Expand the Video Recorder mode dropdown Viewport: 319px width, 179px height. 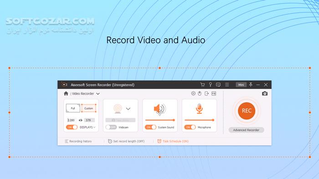click(98, 94)
